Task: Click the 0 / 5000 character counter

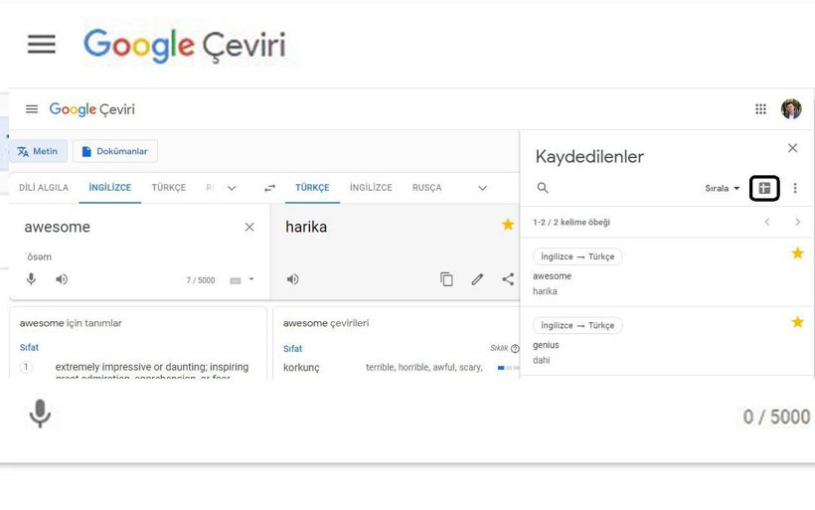Action: point(776,417)
